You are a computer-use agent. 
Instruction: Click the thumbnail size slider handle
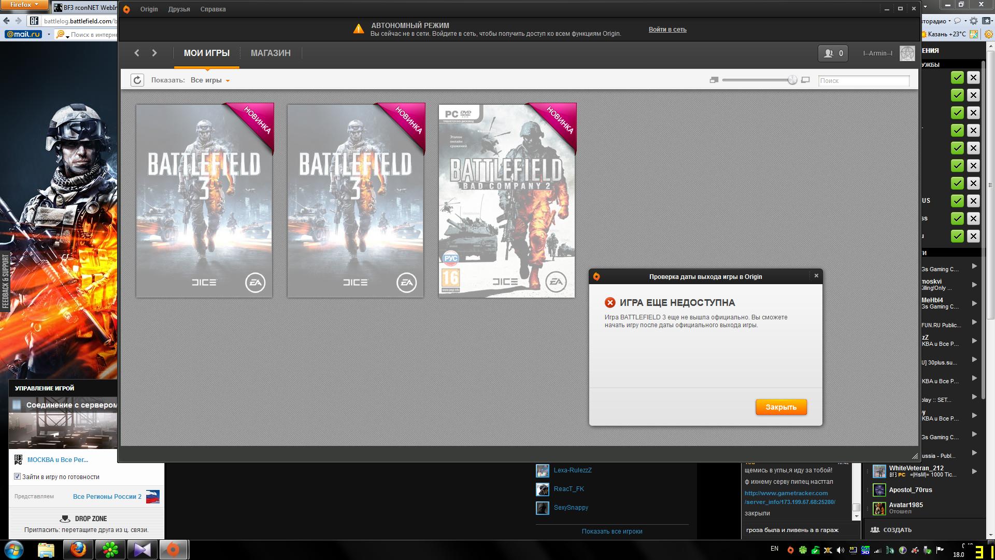792,80
